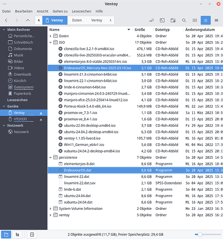
Task: Select xubuntu-24.04.dat file
Action: point(135,202)
